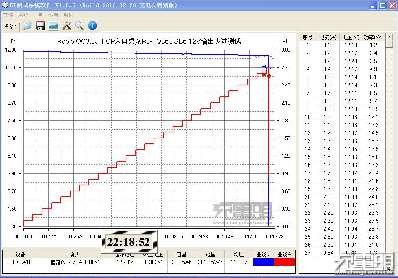
Task: Click the magnifying glass search icon
Action: point(79,26)
